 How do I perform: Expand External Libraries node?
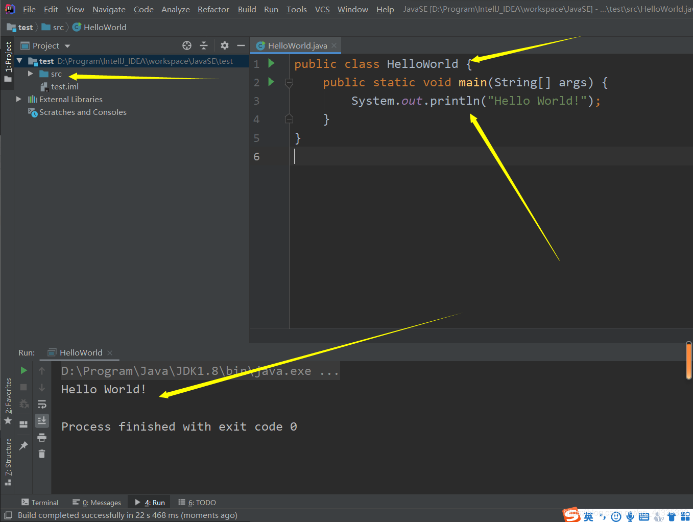point(19,99)
